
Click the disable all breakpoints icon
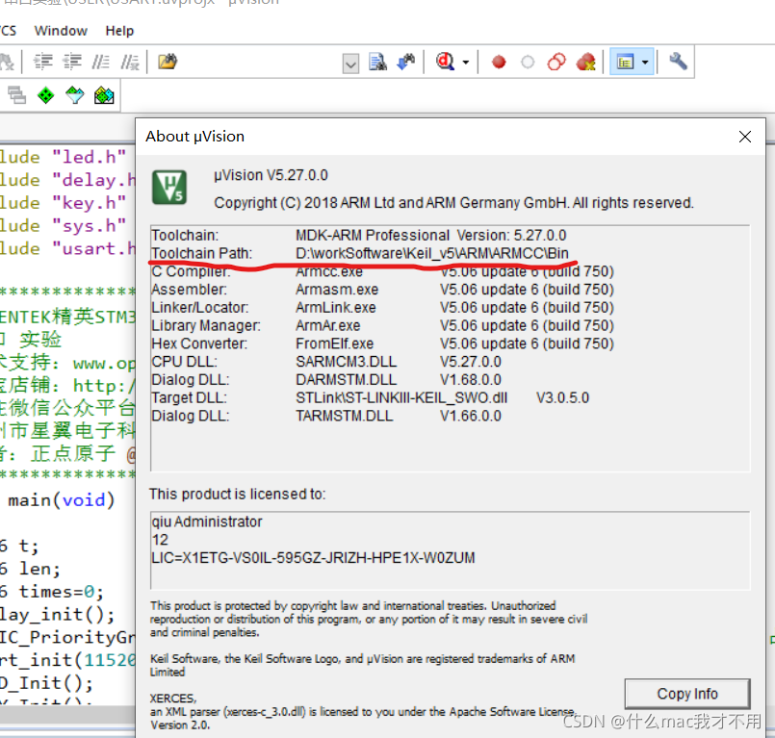pos(556,63)
